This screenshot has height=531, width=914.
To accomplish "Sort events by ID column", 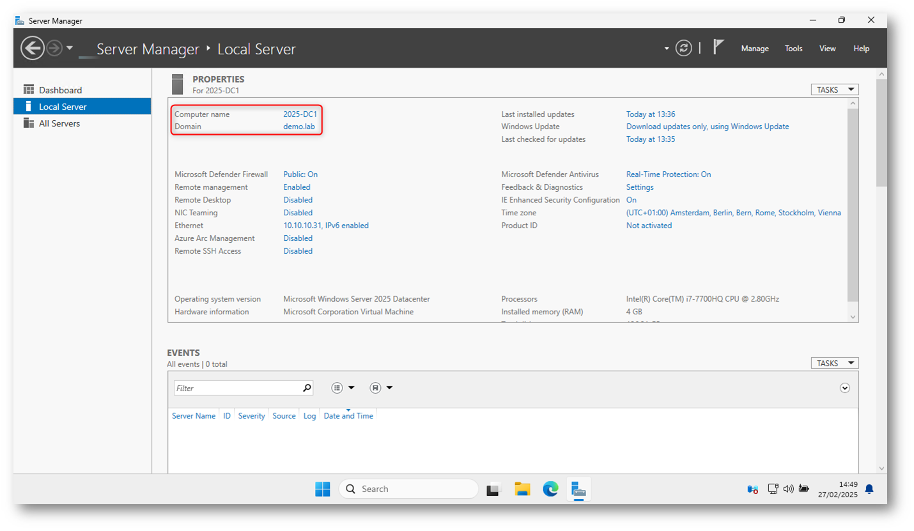I will (x=227, y=416).
